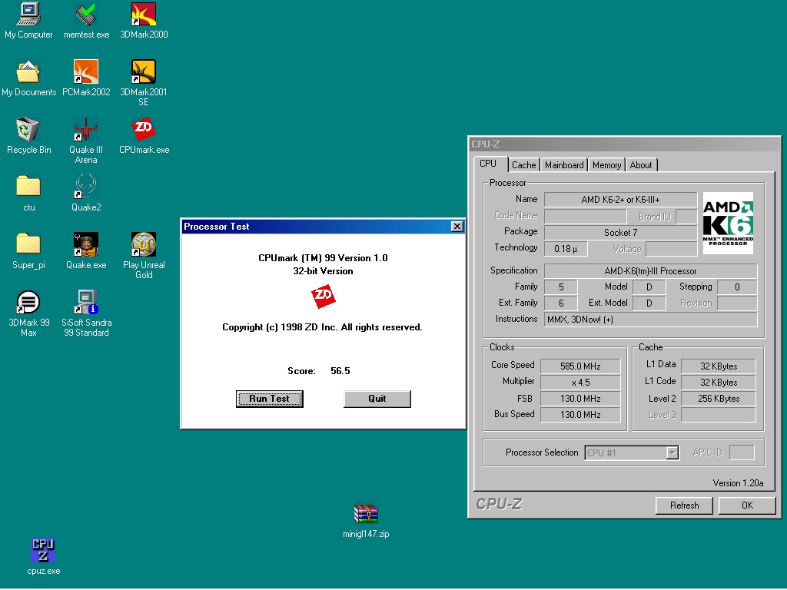Screen dimensions: 787x590
Task: Click the Ext. Family value 6
Action: pyautogui.click(x=560, y=303)
